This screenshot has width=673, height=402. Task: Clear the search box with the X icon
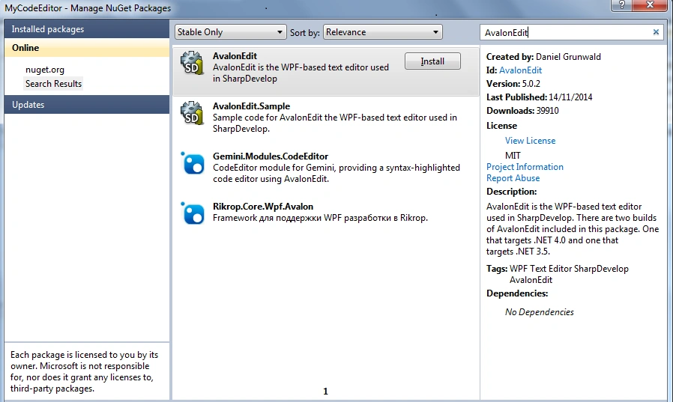click(656, 32)
